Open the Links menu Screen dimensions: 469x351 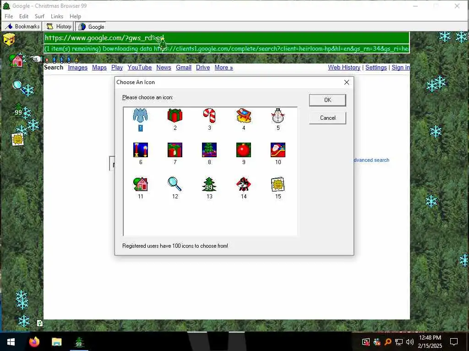(57, 16)
